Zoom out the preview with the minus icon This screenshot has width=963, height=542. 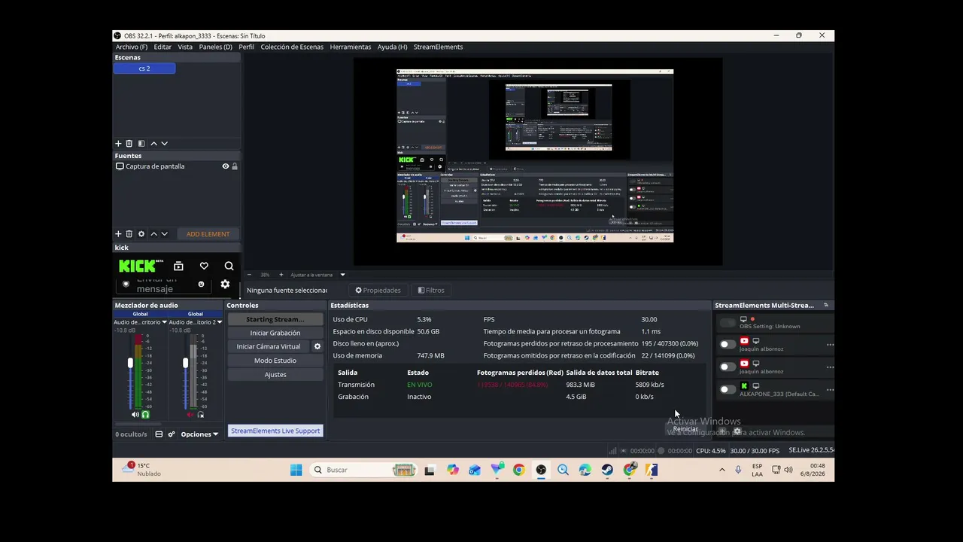pyautogui.click(x=251, y=275)
